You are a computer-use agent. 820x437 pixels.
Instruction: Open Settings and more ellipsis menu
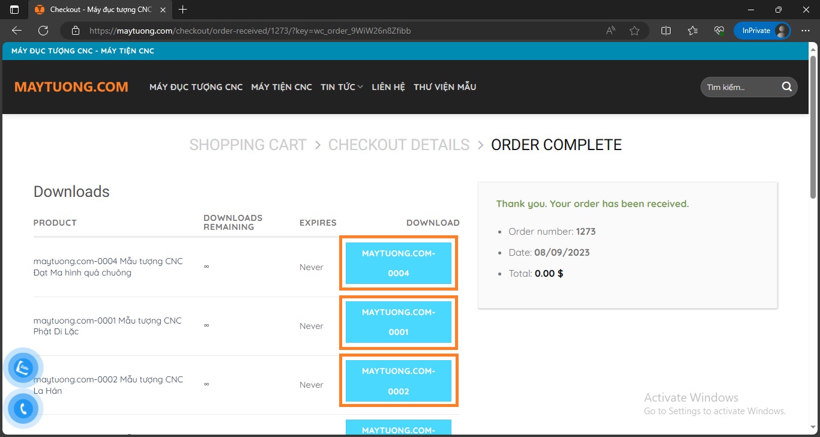(x=806, y=31)
